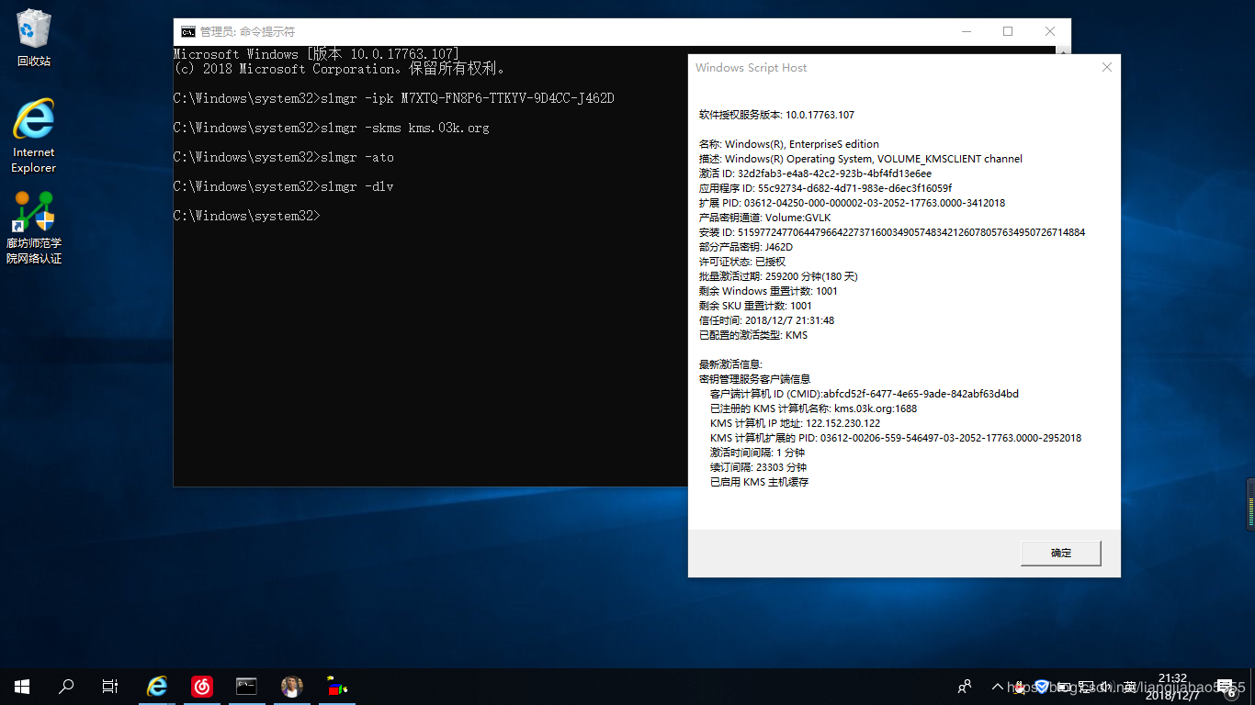Click the empty C:\Windows\system32> prompt

(x=247, y=216)
